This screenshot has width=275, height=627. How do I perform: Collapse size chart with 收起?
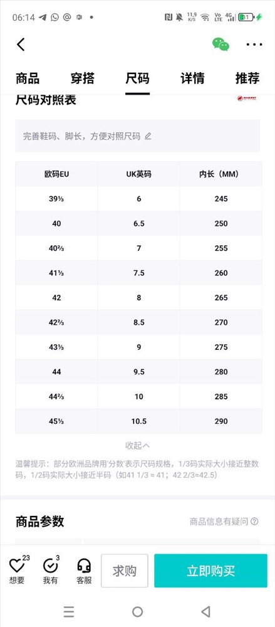138,445
